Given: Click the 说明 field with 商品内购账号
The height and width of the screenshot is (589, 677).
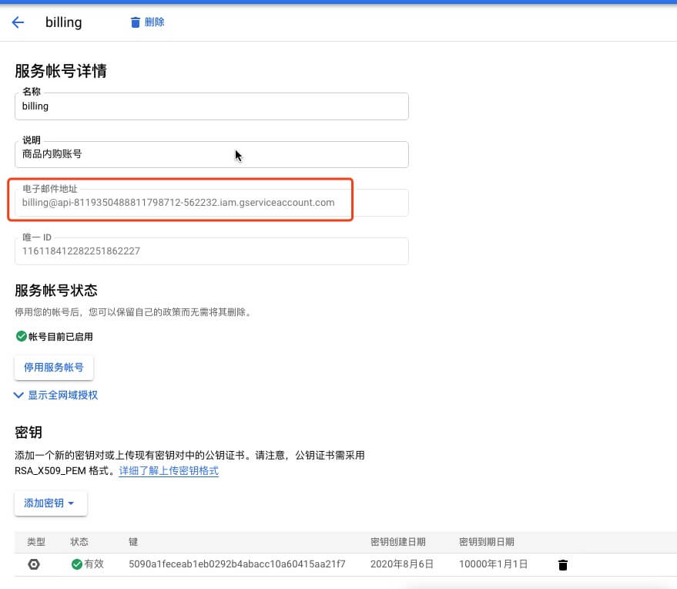Looking at the screenshot, I should click(x=212, y=154).
